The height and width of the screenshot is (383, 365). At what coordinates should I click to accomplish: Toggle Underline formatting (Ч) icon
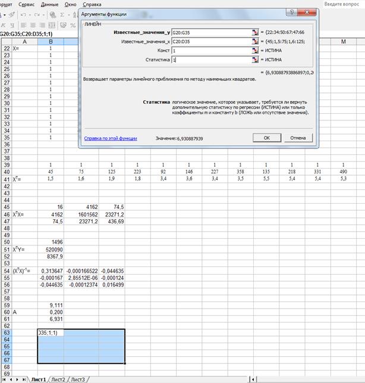(x=12, y=25)
